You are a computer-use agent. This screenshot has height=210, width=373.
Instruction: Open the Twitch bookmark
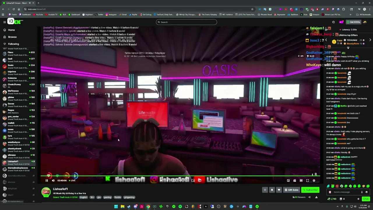pos(13,14)
